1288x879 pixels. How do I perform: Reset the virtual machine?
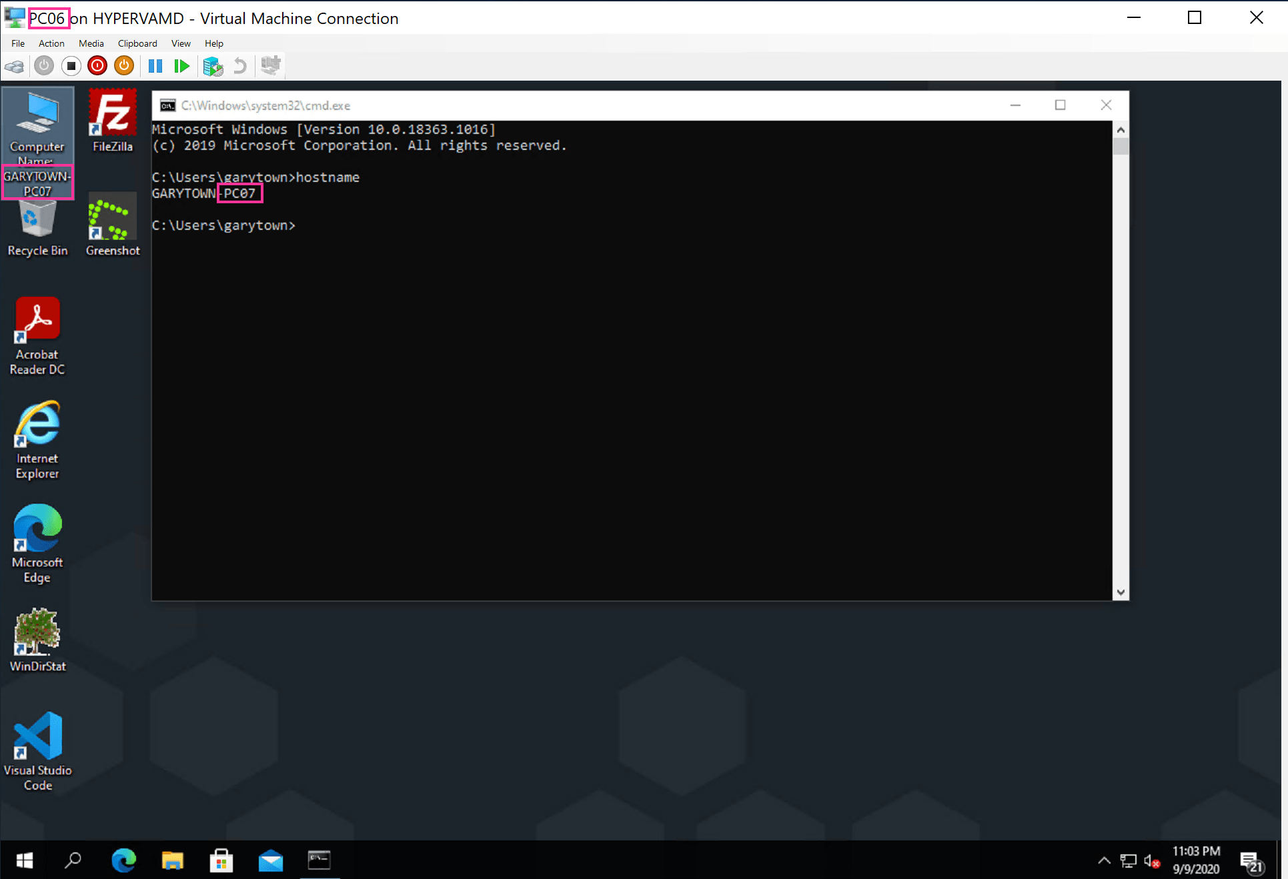[x=182, y=66]
